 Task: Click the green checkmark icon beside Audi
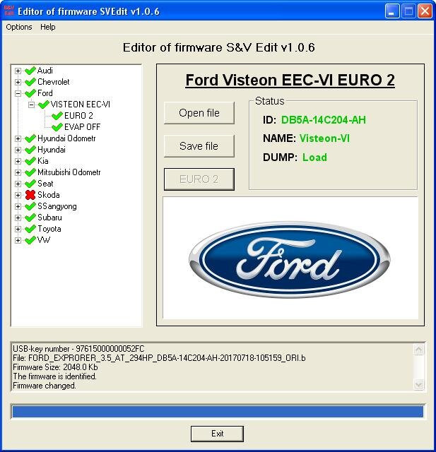coord(30,71)
